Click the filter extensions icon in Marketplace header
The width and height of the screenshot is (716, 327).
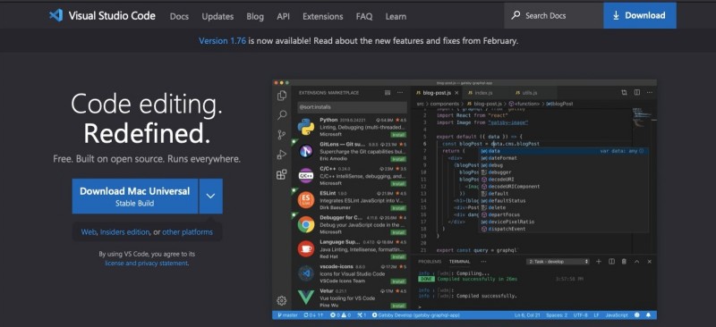(388, 93)
